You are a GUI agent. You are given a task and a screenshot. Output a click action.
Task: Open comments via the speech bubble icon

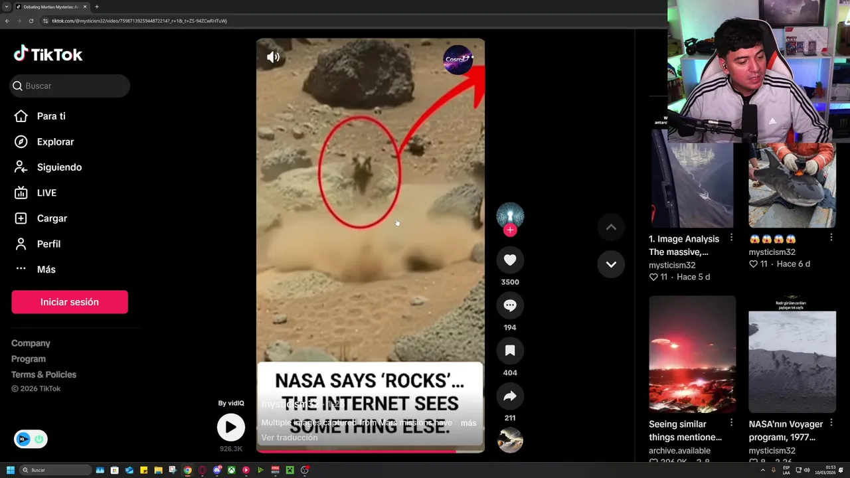[x=510, y=305]
